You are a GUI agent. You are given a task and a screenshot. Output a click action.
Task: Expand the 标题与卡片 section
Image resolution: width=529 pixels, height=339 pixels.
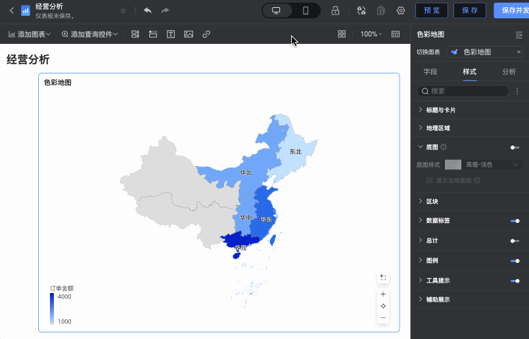(440, 110)
